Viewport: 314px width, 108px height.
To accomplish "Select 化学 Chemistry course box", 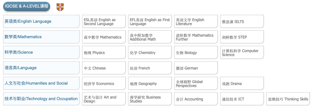I will click(150, 53).
